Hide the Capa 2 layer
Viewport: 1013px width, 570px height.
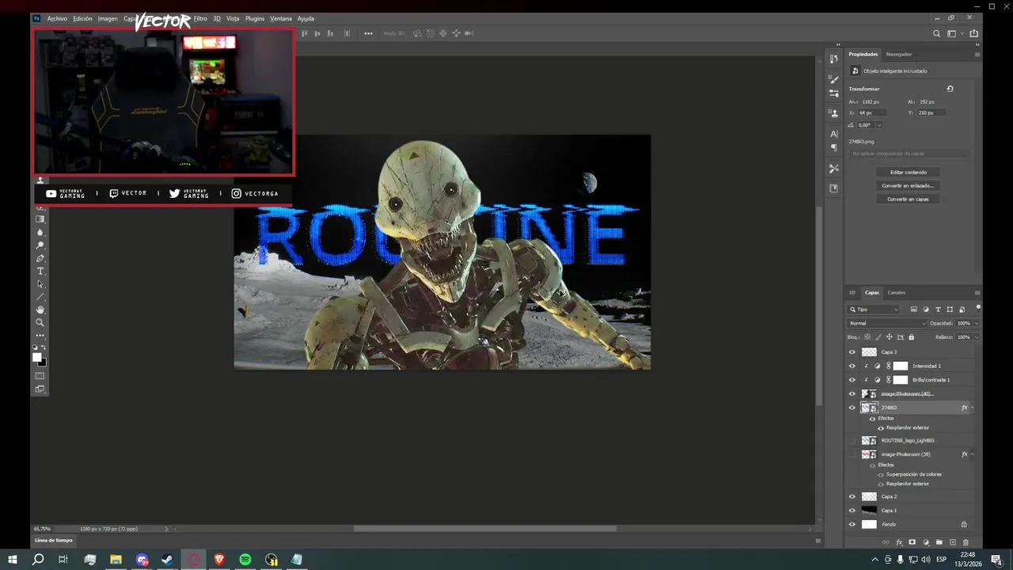[x=852, y=496]
